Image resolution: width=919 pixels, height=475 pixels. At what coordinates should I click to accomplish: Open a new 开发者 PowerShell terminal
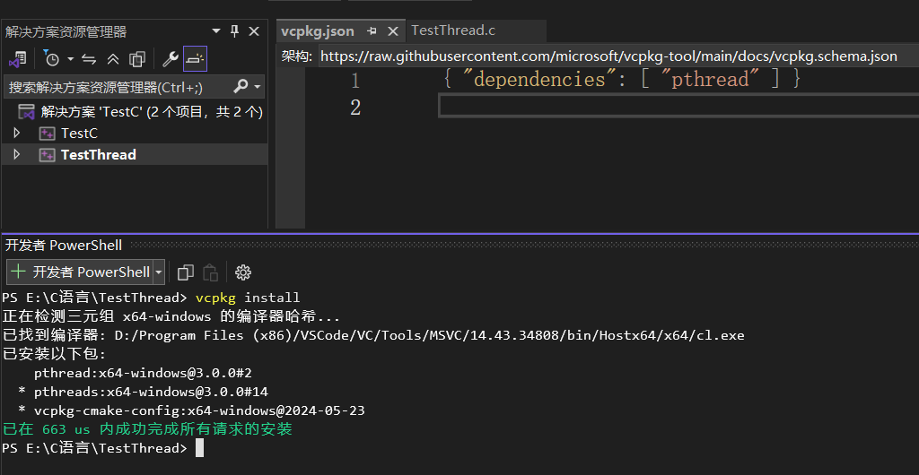tap(80, 272)
